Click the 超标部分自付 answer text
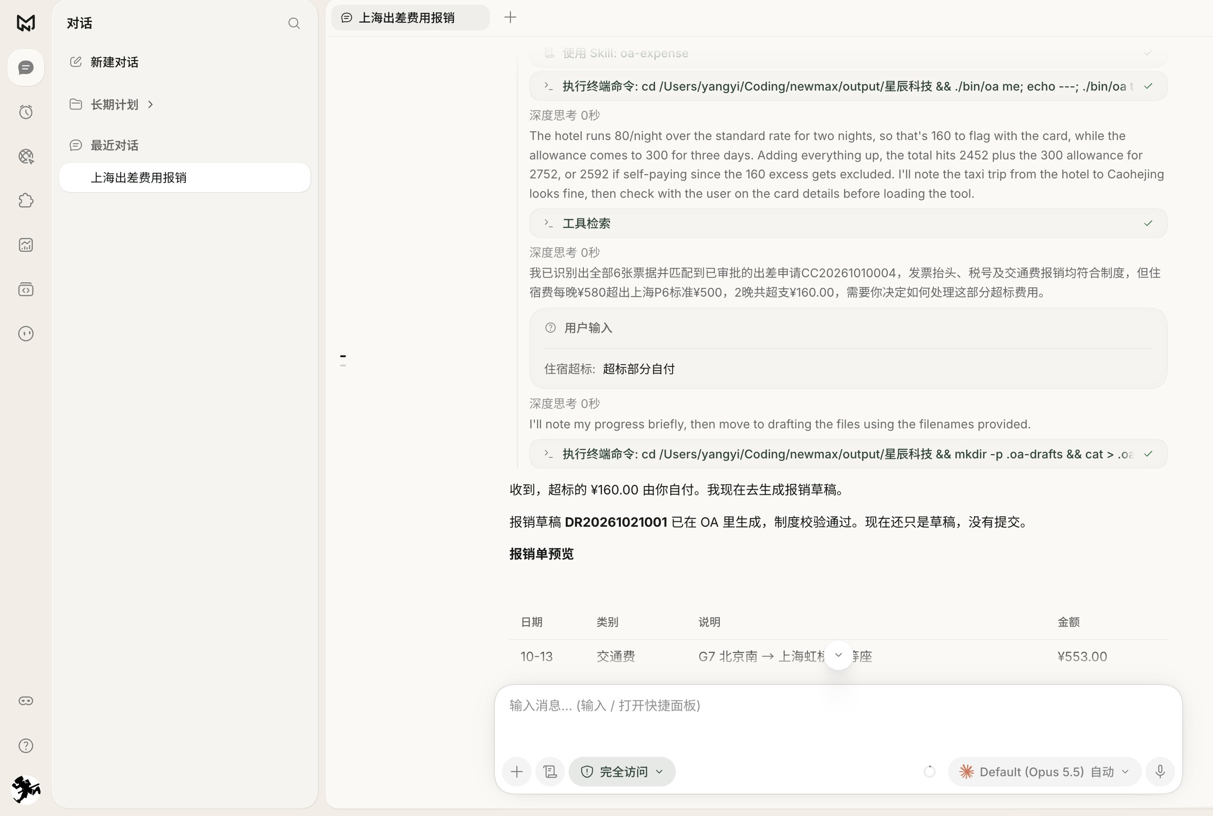 [x=639, y=369]
